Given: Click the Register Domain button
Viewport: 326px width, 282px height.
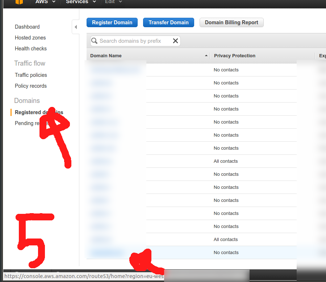Looking at the screenshot, I should 112,22.
